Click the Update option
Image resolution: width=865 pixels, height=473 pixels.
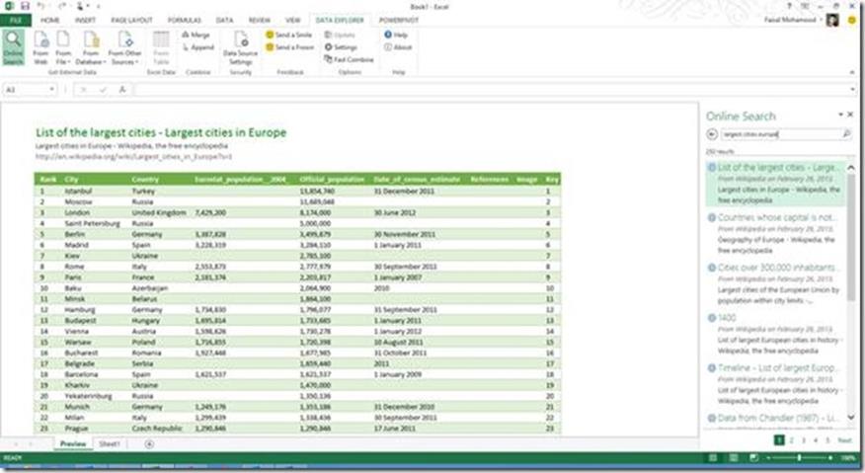(341, 35)
